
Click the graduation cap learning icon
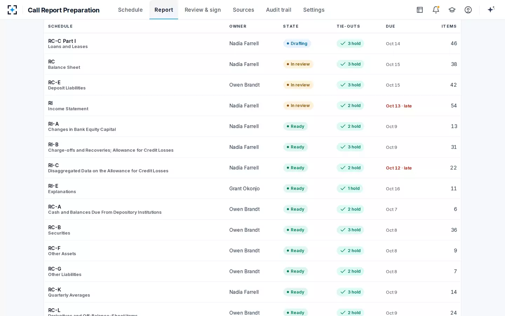coord(452,10)
